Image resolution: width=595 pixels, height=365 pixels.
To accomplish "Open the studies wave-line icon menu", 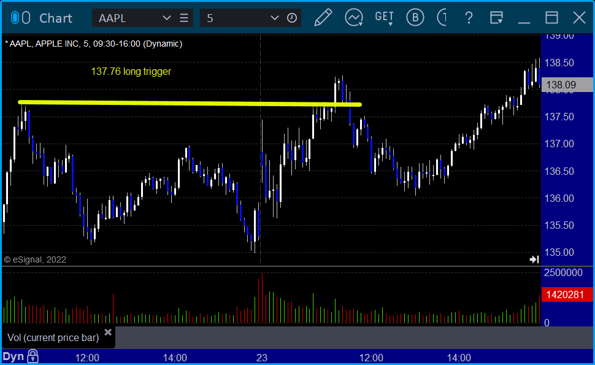I will (x=354, y=18).
